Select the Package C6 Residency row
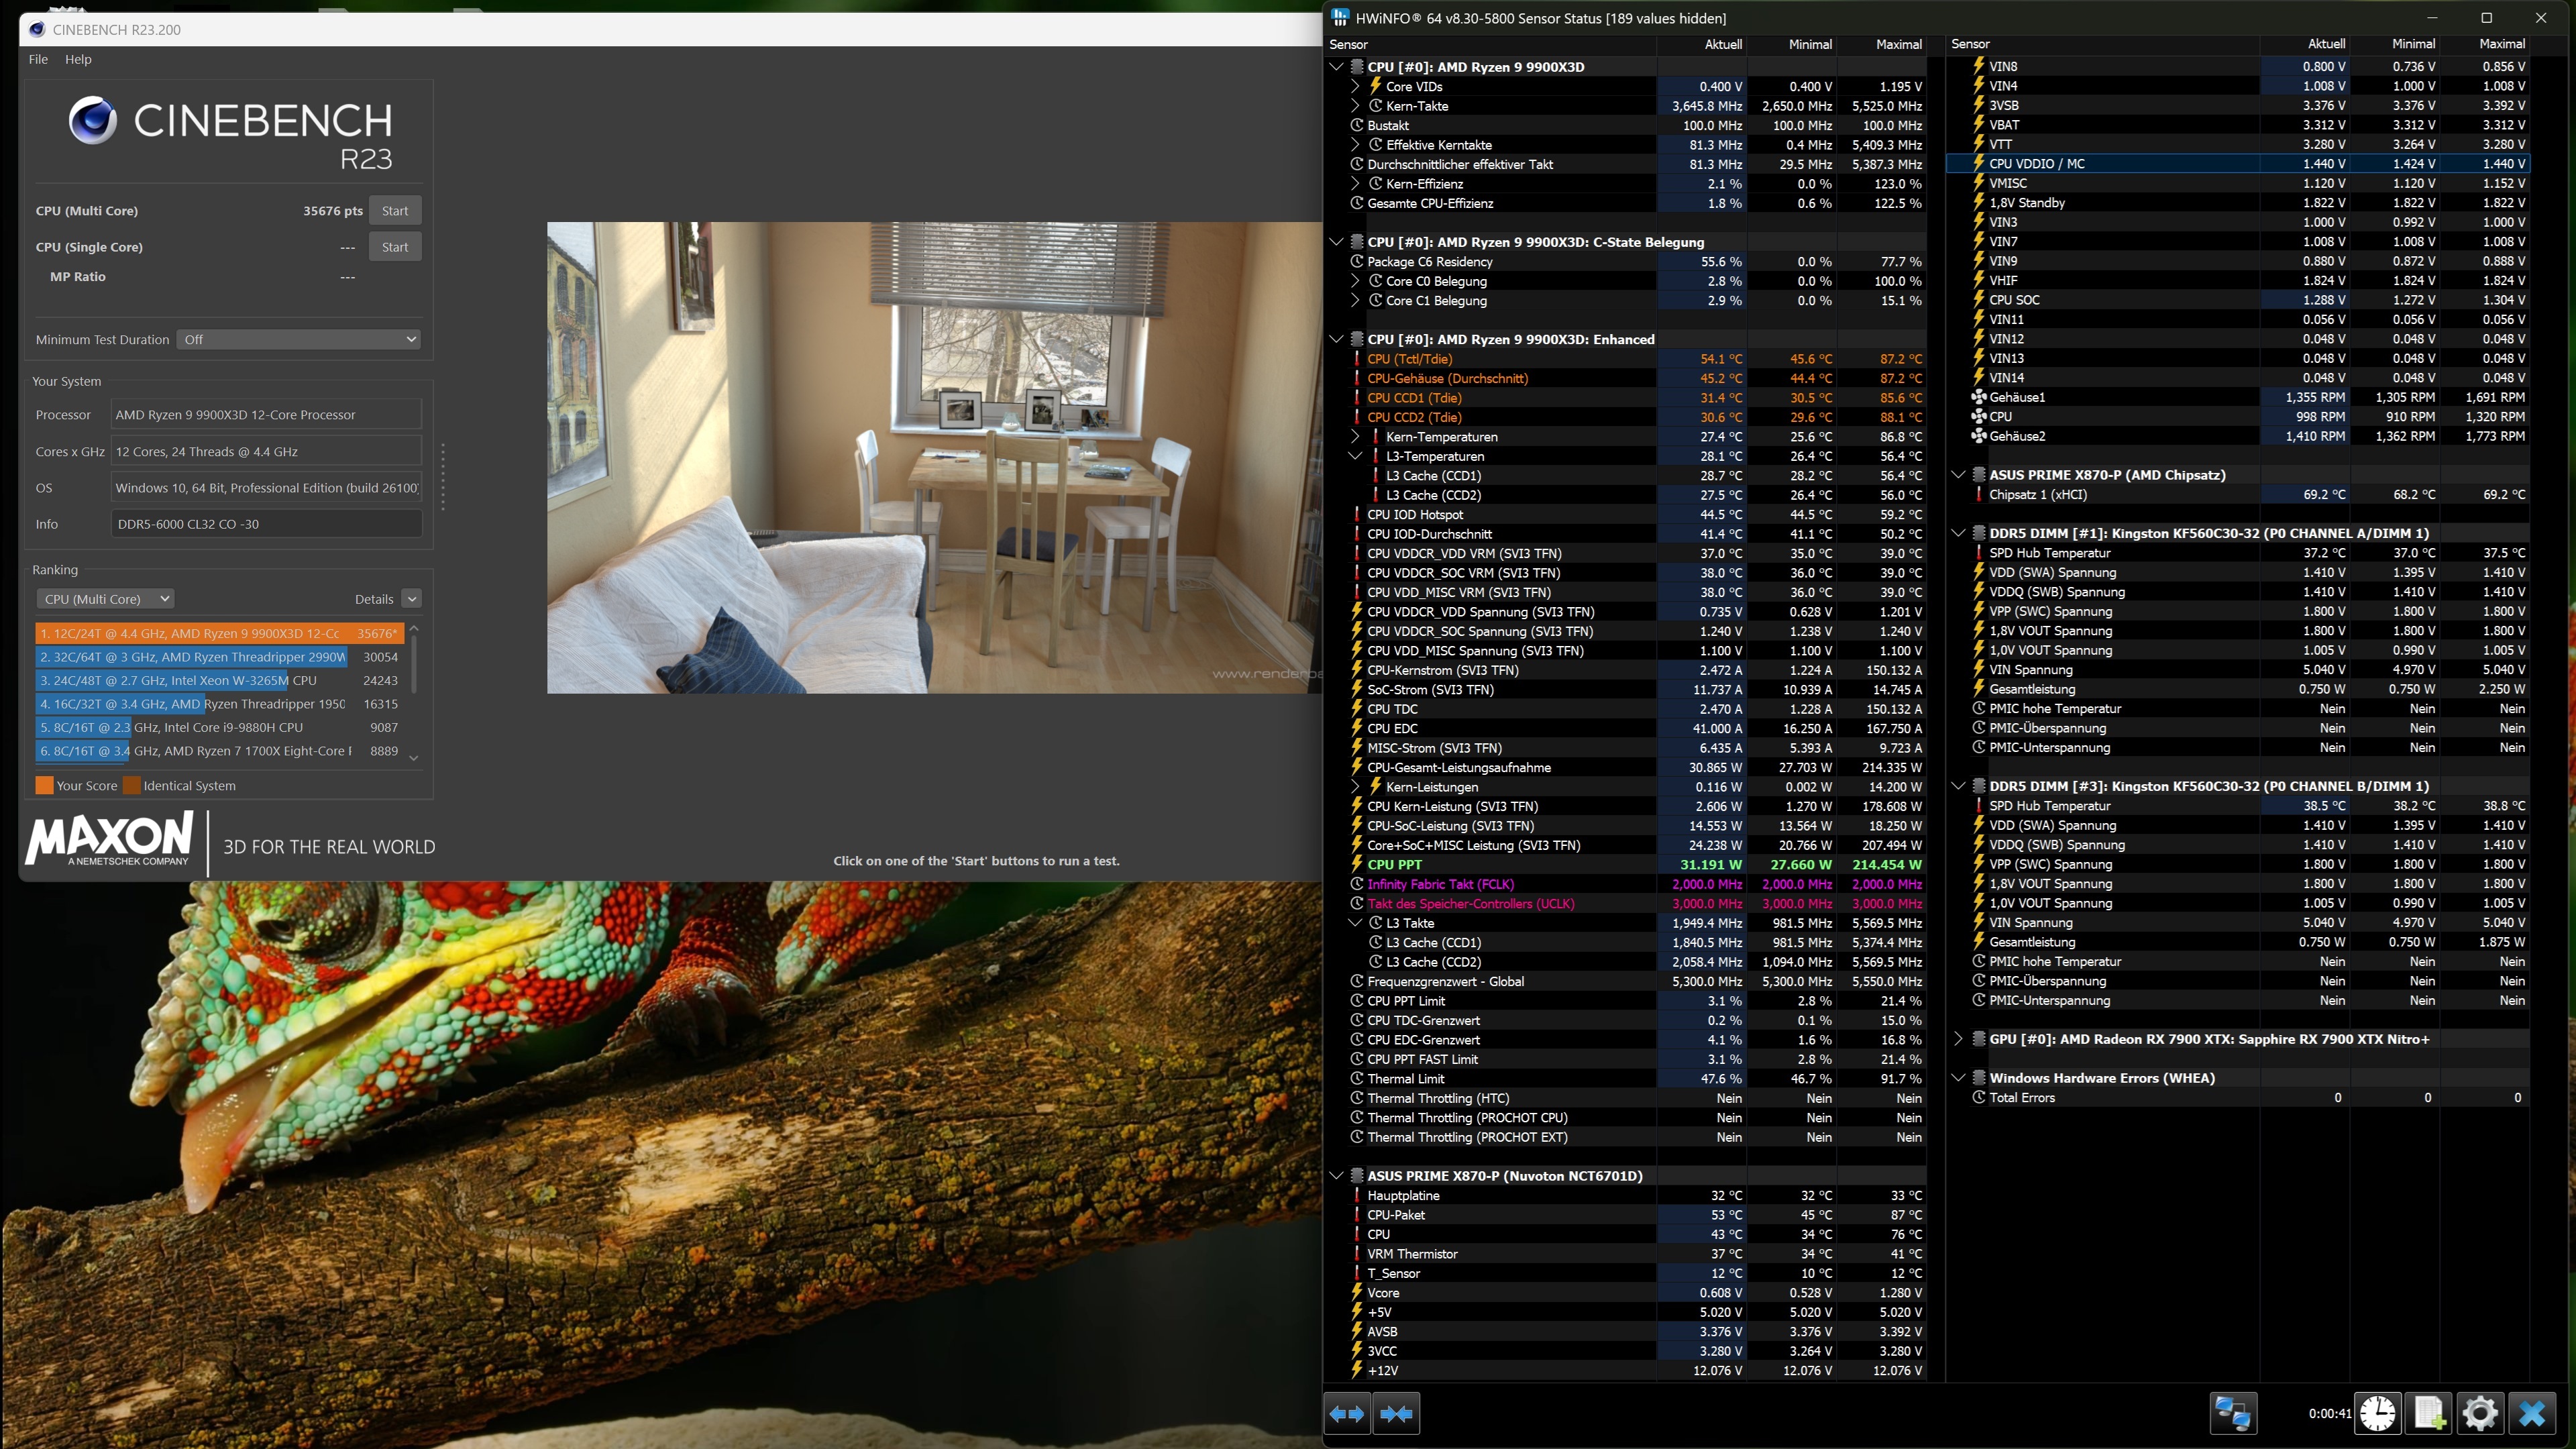This screenshot has width=2576, height=1449. [1635, 262]
